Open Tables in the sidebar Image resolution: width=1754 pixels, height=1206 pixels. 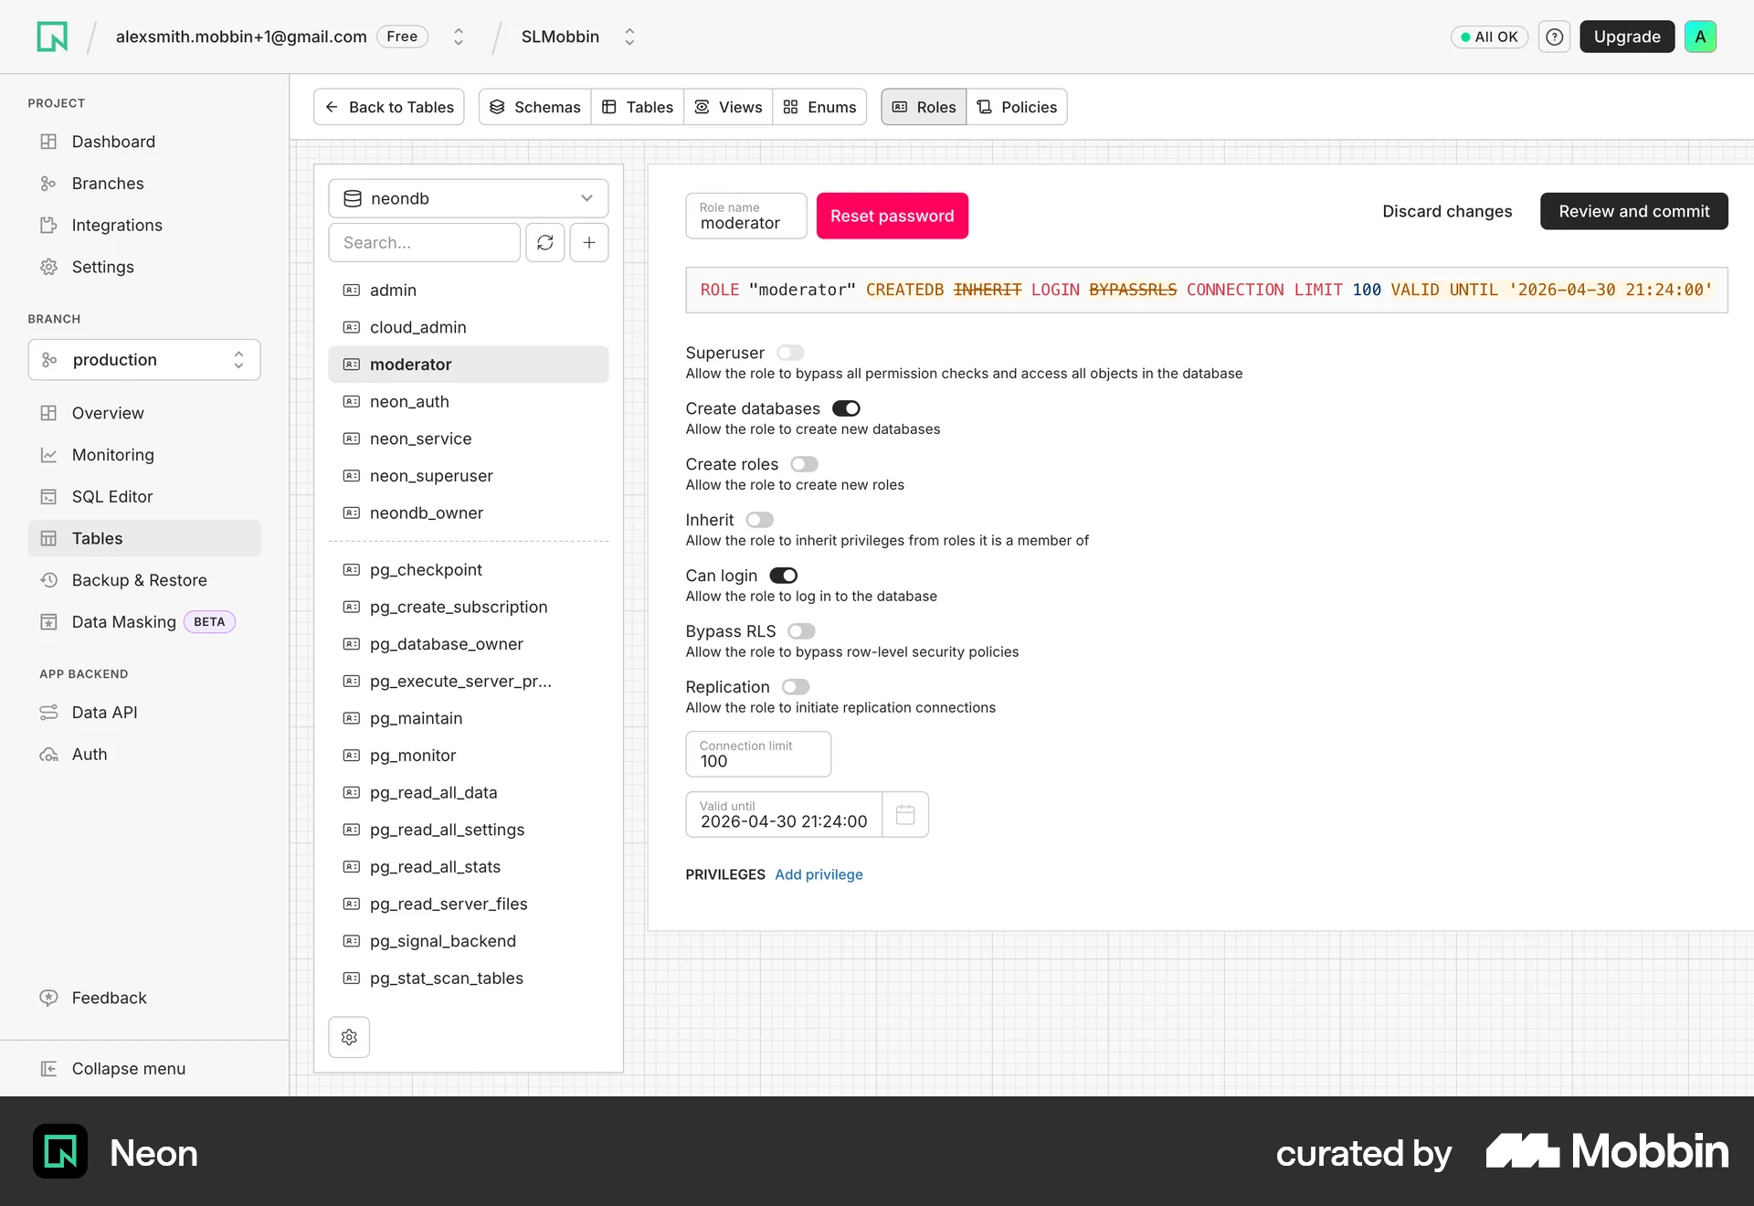pyautogui.click(x=144, y=538)
